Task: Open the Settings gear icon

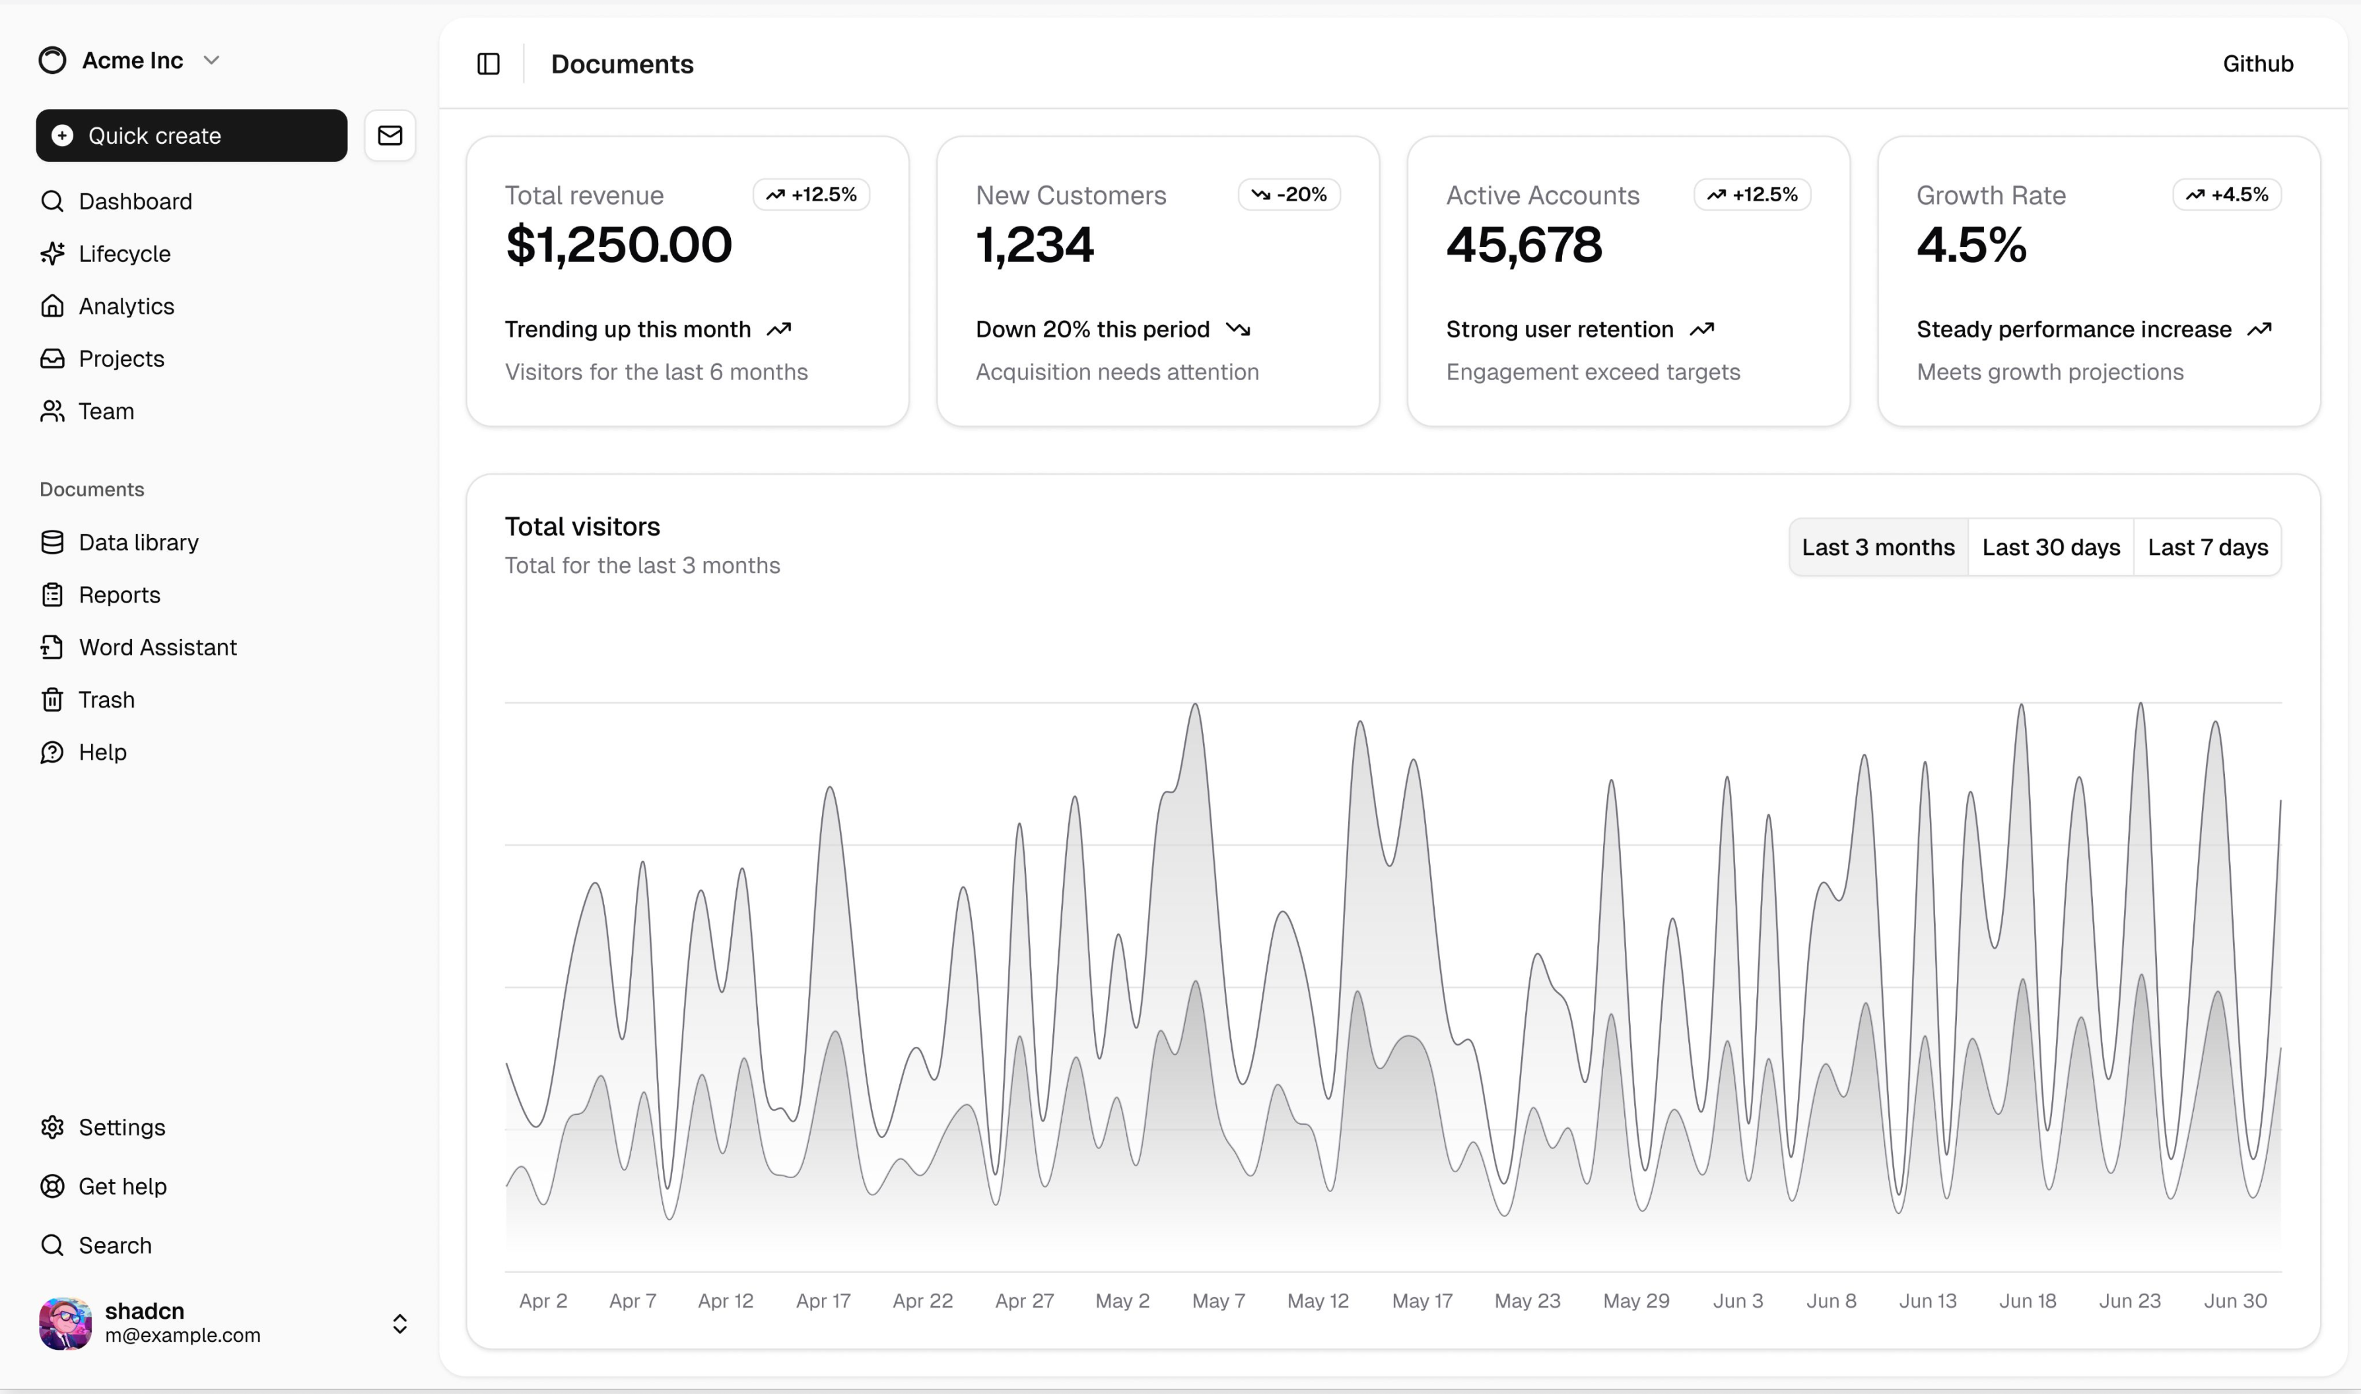Action: point(53,1127)
